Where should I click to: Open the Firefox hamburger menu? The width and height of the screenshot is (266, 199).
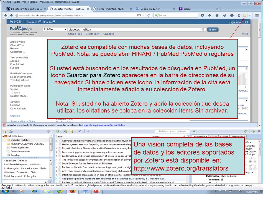click(257, 15)
